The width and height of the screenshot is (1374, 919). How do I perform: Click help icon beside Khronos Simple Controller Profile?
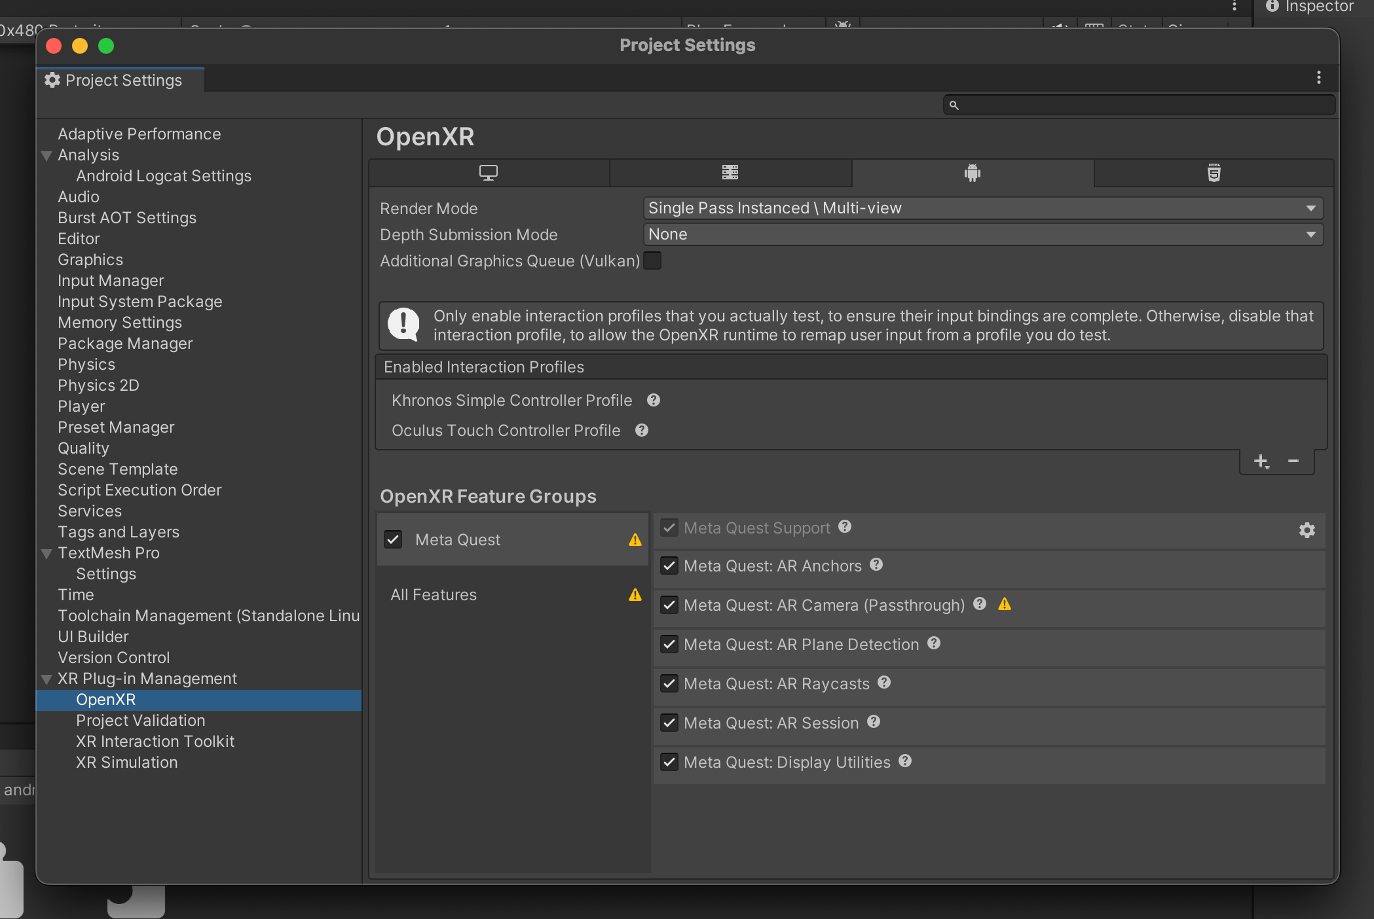point(654,400)
